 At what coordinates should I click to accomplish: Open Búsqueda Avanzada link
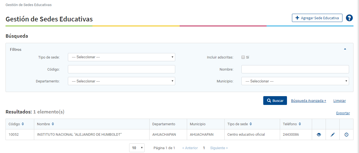click(309, 101)
